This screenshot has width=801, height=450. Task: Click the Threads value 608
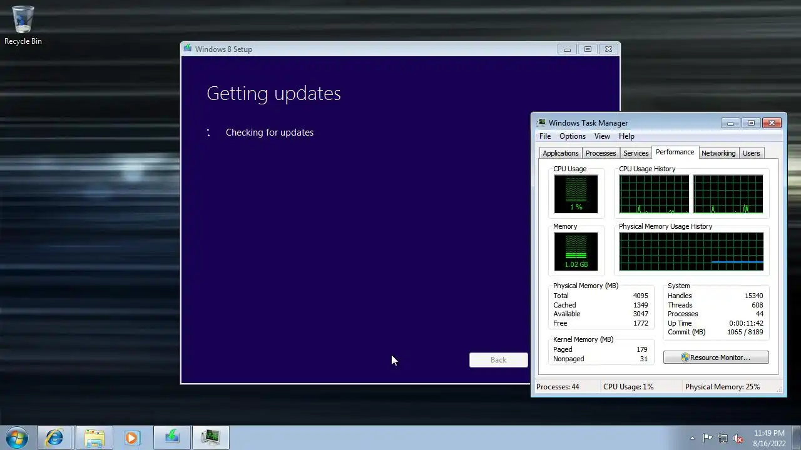757,305
